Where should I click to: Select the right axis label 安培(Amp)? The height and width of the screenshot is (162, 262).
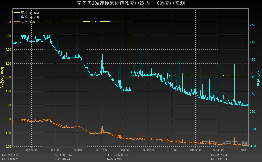coord(259,78)
